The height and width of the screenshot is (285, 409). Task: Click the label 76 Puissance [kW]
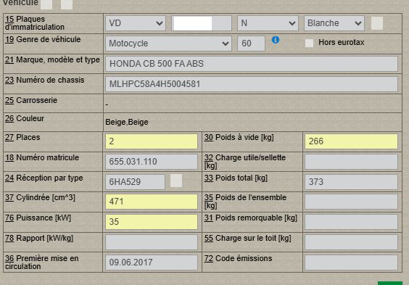pyautogui.click(x=38, y=218)
